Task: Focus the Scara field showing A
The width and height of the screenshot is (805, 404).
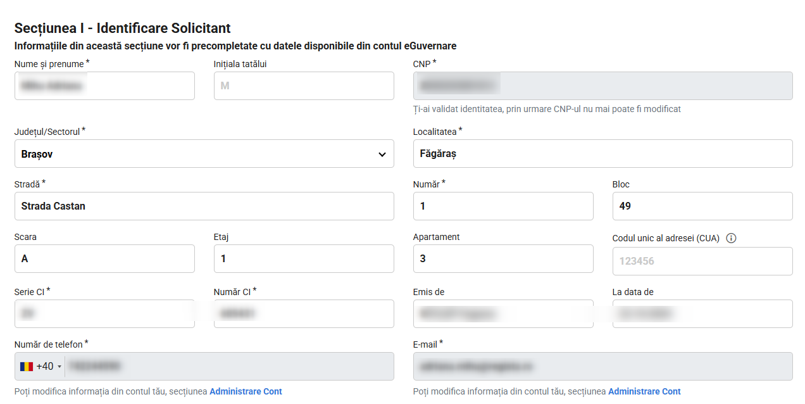Action: tap(104, 258)
